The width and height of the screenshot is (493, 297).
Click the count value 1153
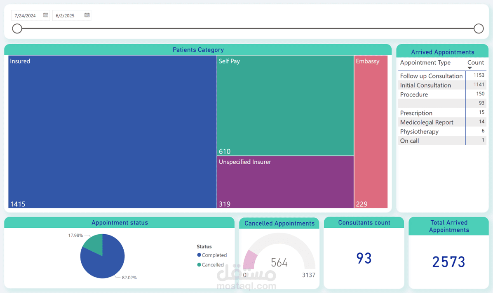coord(479,75)
